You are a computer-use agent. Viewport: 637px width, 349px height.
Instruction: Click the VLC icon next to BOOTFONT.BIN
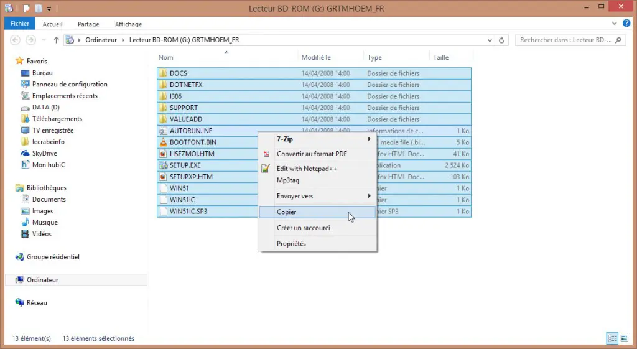163,142
